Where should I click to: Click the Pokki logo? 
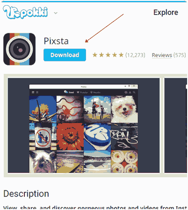pyautogui.click(x=25, y=12)
